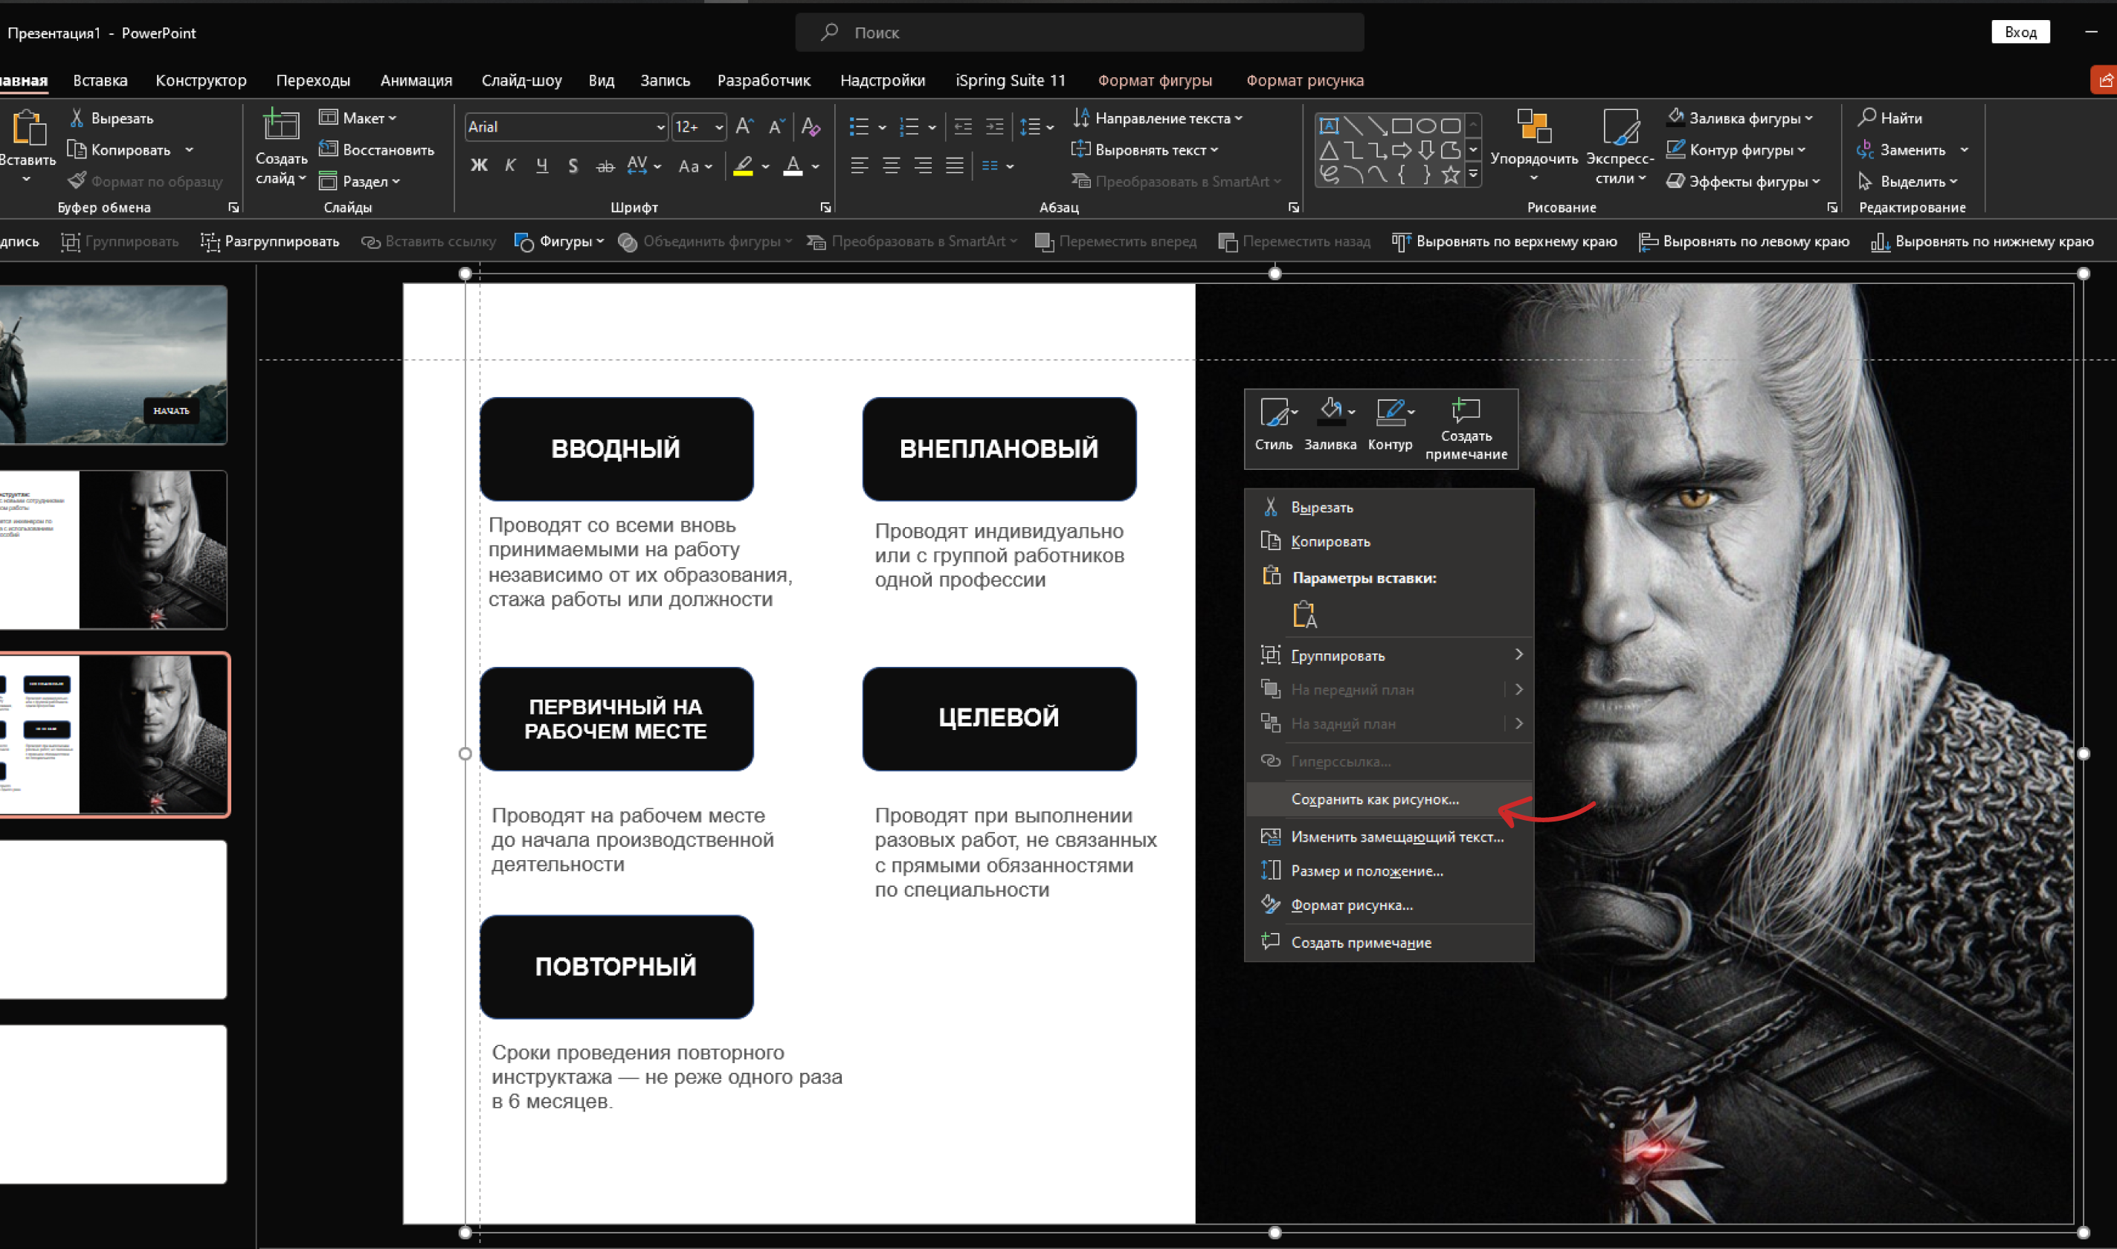Switch to the Вставка ribbon tab

pyautogui.click(x=100, y=80)
